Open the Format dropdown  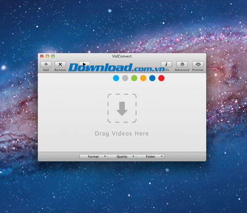pos(93,156)
